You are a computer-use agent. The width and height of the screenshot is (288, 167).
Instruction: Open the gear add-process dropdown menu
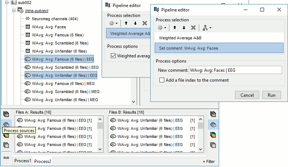(162, 28)
